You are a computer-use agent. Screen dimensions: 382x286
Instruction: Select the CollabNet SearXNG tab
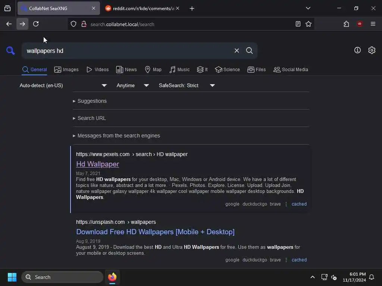59,8
